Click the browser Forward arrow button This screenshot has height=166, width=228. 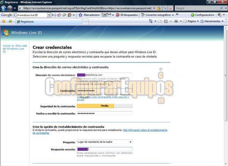(9, 8)
